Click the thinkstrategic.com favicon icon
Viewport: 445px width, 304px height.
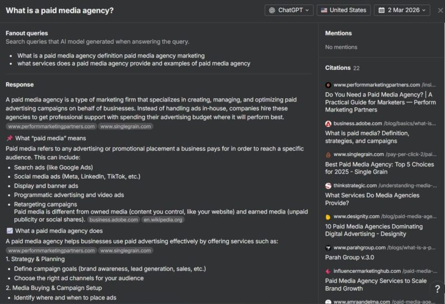tap(328, 186)
